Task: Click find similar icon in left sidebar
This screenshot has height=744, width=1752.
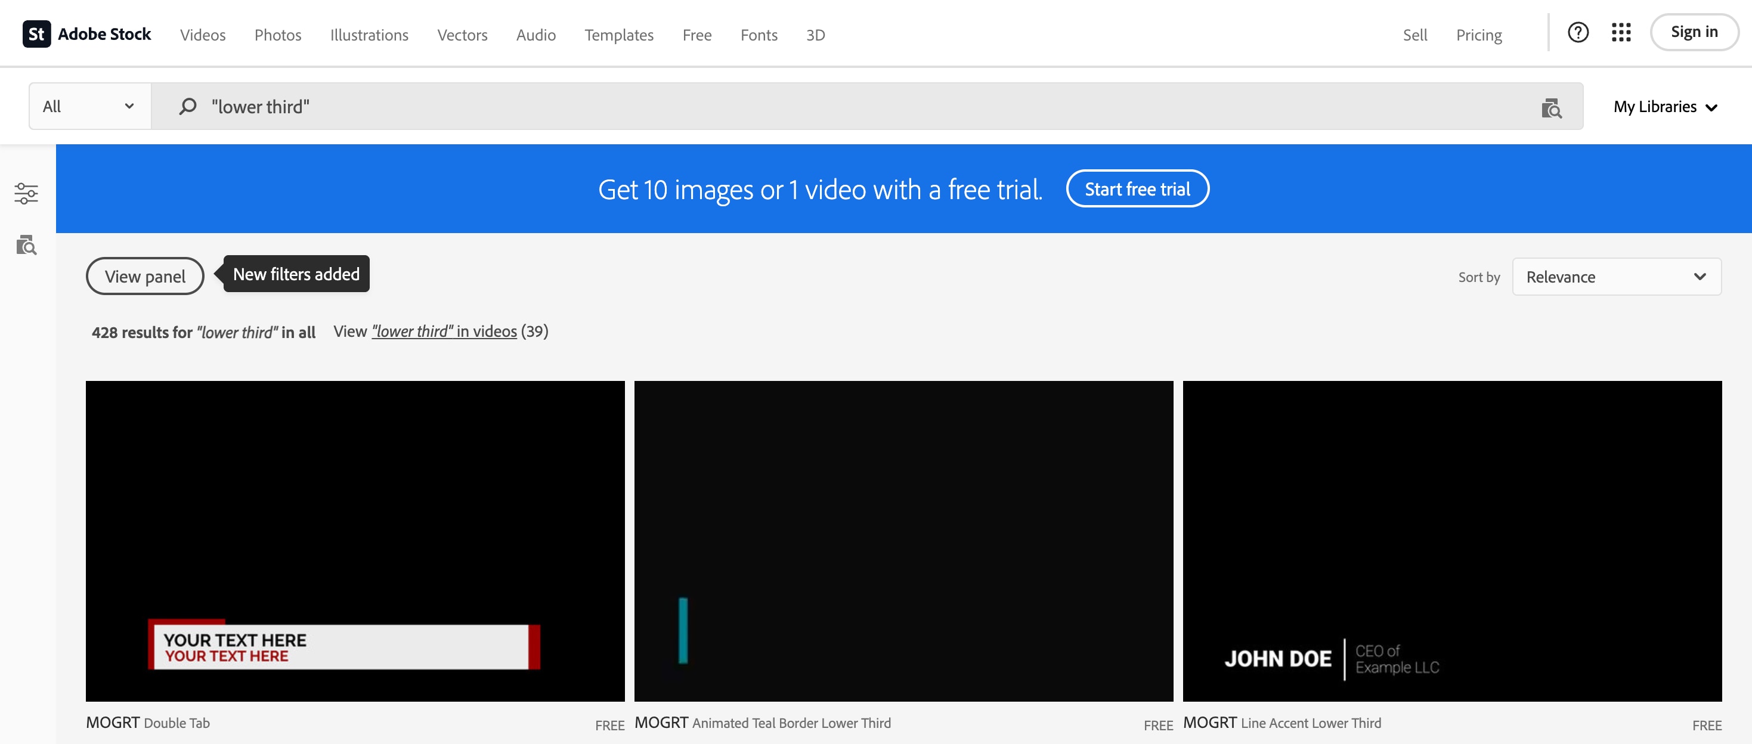Action: tap(26, 245)
